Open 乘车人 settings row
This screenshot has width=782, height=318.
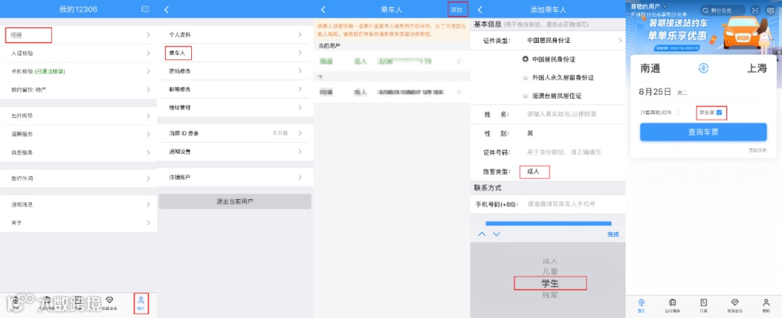point(235,53)
